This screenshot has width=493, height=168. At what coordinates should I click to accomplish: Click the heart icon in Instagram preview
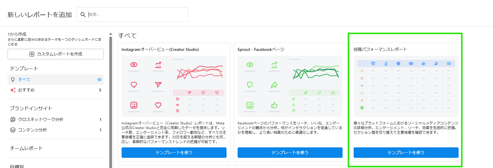(x=158, y=105)
